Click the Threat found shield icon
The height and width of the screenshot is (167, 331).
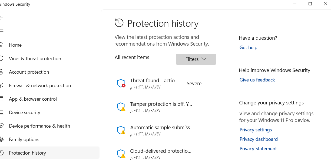pyautogui.click(x=121, y=83)
